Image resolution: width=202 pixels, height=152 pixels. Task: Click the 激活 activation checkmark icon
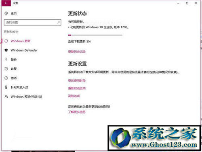click(x=6, y=78)
